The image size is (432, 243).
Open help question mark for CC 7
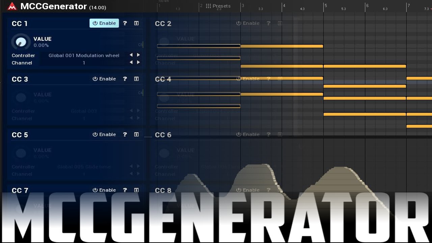tap(125, 190)
